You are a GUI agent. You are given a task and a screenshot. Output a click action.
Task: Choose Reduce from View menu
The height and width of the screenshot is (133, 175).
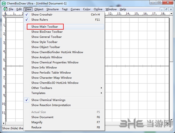point(64,127)
